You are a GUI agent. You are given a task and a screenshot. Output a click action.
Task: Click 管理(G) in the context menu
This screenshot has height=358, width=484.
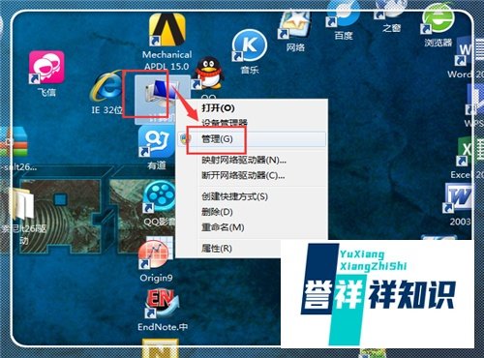217,139
